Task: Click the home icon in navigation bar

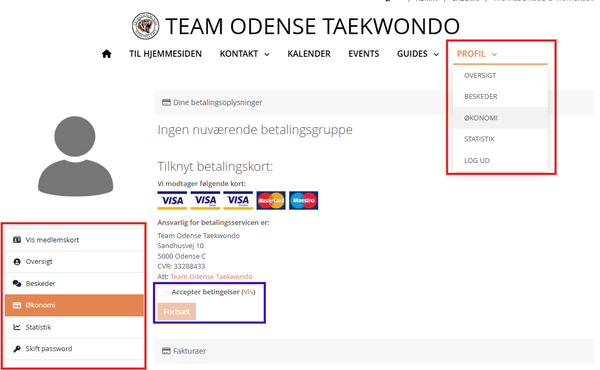Action: pyautogui.click(x=107, y=54)
